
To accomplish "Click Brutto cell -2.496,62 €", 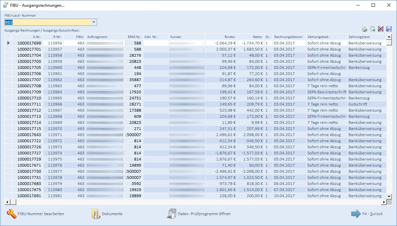I will (x=221, y=171).
